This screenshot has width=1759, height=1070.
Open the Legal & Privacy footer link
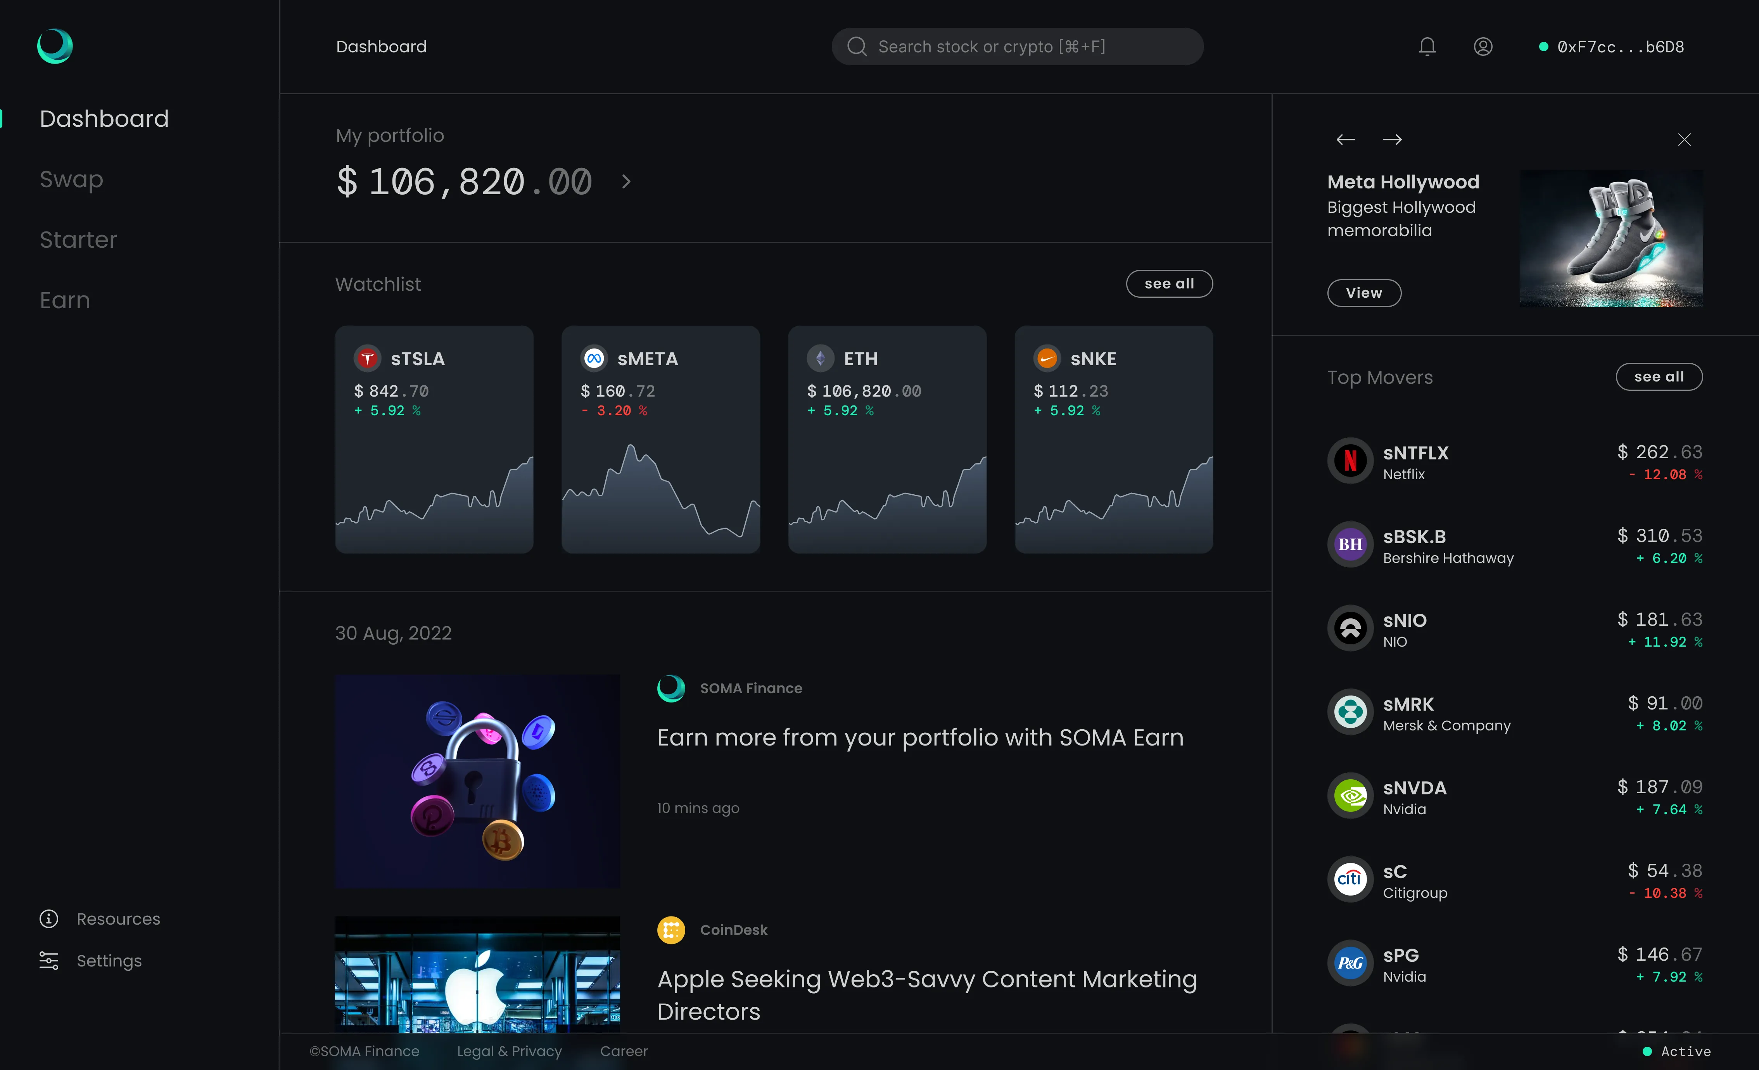(x=510, y=1051)
